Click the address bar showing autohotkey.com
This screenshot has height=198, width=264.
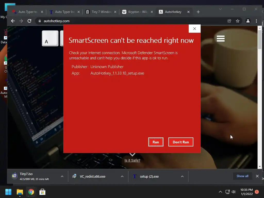(x=131, y=21)
